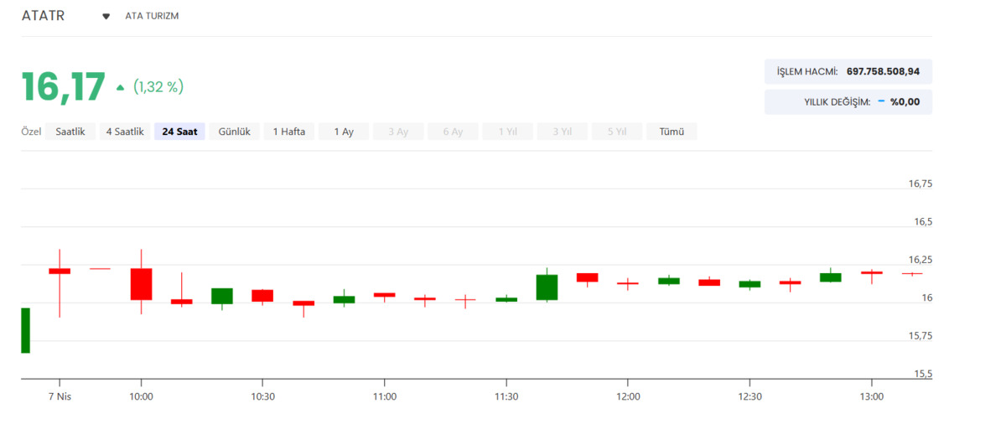Click the large red candle at 10:00

(x=141, y=284)
